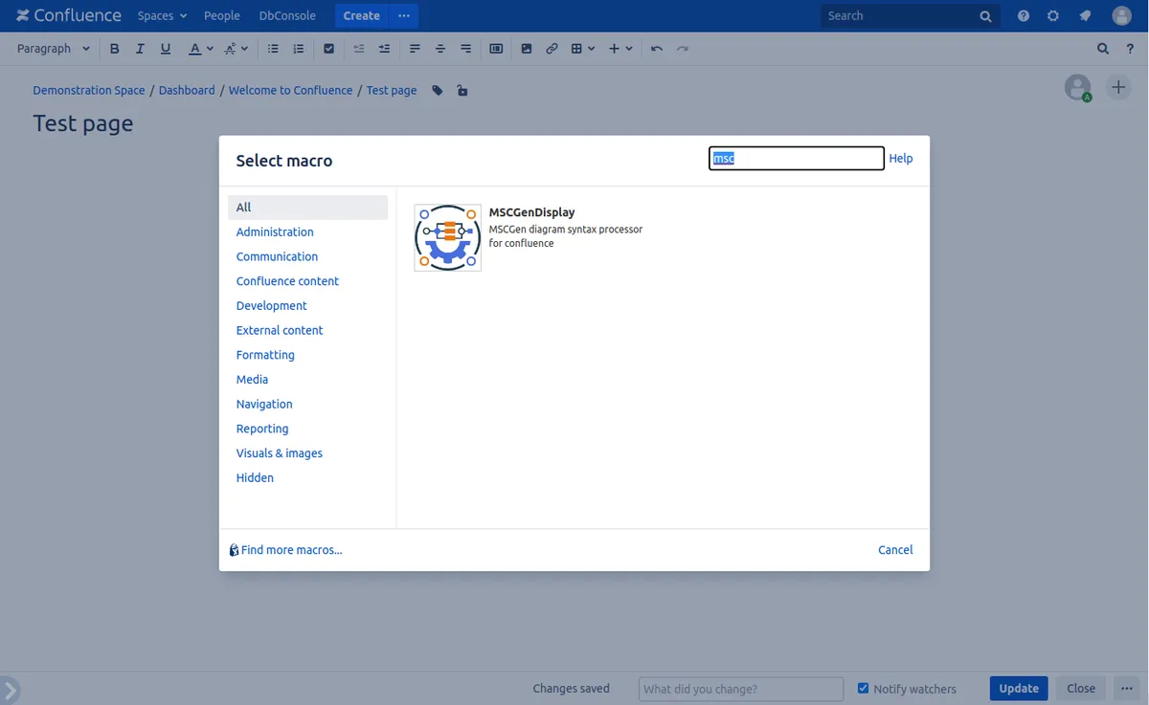Expand the left sidebar arrow
1149x705 pixels.
click(x=10, y=689)
